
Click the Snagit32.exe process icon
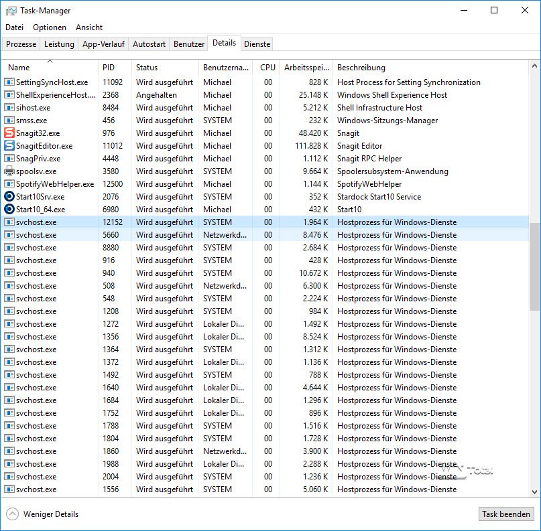pyautogui.click(x=9, y=133)
